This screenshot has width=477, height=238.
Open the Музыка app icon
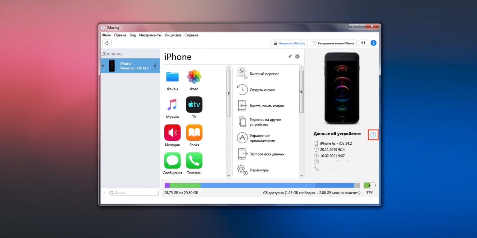pyautogui.click(x=172, y=105)
